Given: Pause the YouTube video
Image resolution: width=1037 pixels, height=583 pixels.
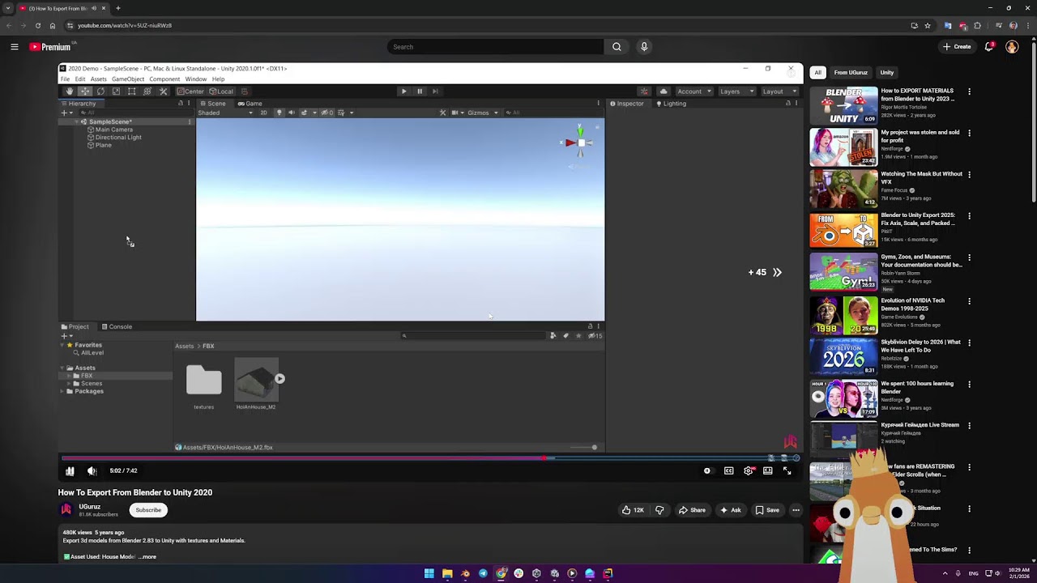Looking at the screenshot, I should (70, 470).
